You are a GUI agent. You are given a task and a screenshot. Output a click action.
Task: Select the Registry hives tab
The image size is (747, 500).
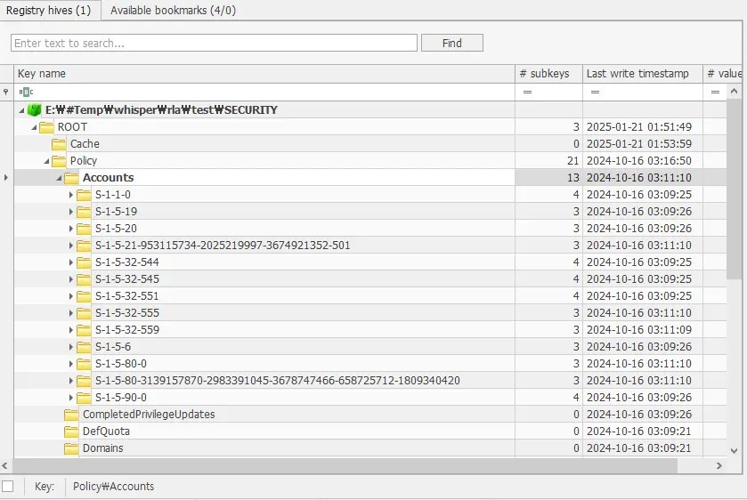[x=49, y=11]
